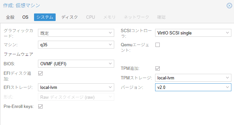This screenshot has height=125, width=234.
Task: Switch to the OS tab
Action: [x=25, y=17]
